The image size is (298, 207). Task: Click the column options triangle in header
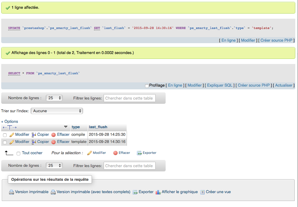[x=66, y=127]
